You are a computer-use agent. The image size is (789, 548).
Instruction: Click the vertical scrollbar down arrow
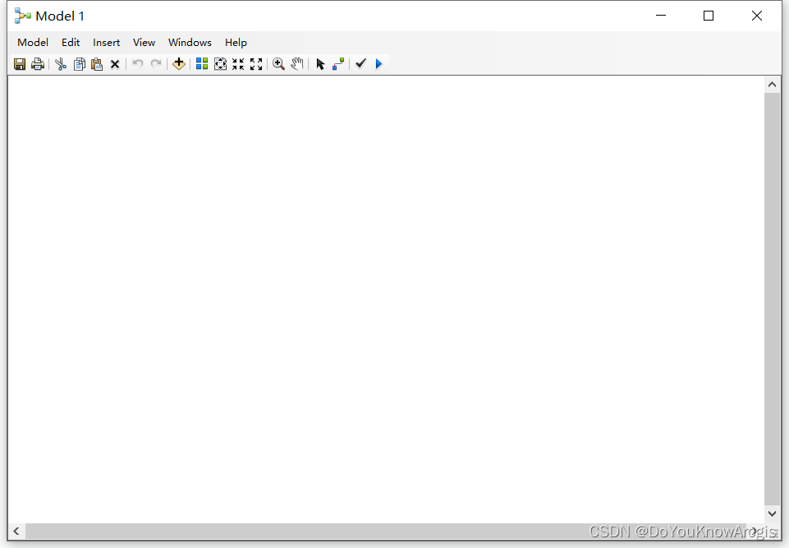tap(772, 513)
